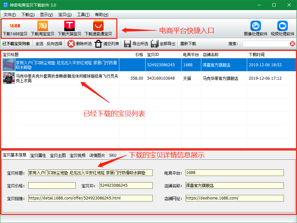
Task: Launch 图像处理软件 icon
Action: click(x=255, y=28)
